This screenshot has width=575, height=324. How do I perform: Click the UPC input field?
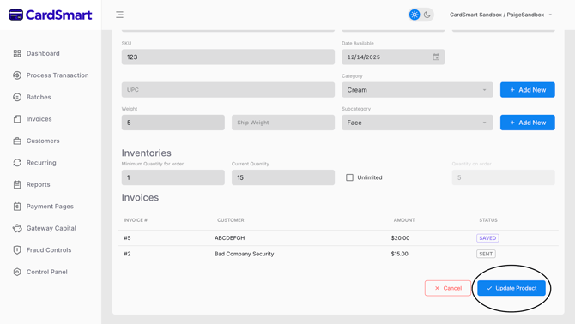pos(228,90)
